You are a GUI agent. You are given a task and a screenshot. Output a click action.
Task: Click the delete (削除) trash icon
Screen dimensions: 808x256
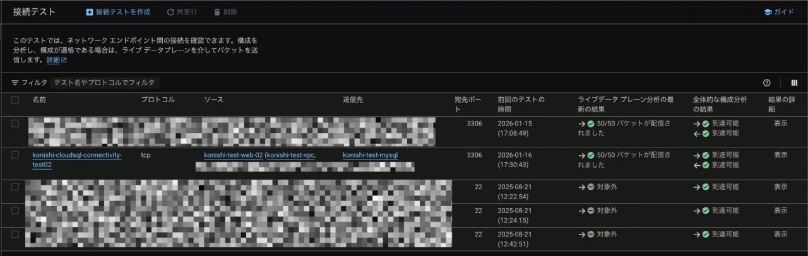[217, 12]
